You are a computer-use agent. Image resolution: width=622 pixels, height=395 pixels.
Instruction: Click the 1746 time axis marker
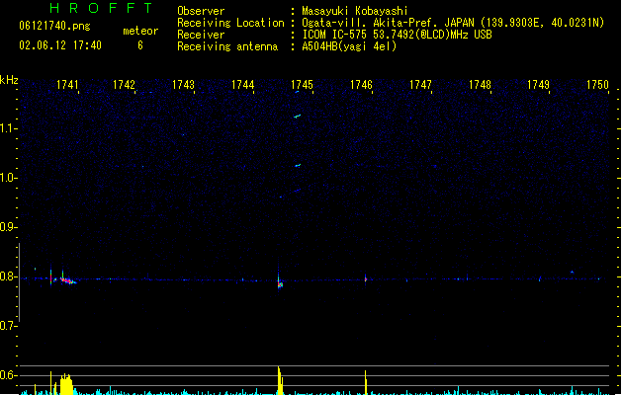tap(361, 85)
